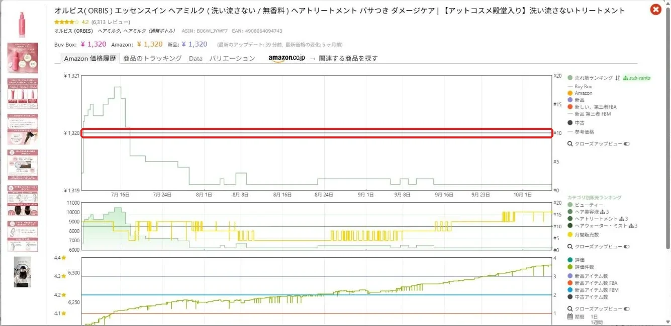Close the Keepa overlay with red X
Image resolution: width=671 pixels, height=326 pixels.
tap(655, 10)
